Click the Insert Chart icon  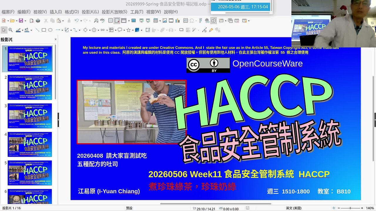177,21
